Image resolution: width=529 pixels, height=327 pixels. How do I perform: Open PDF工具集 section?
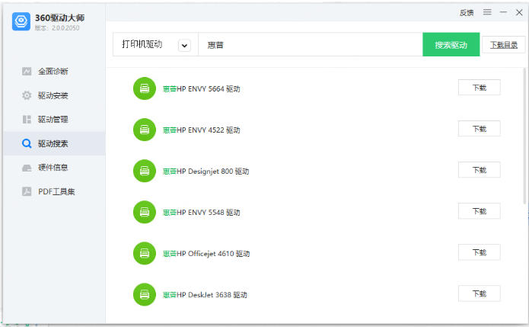click(x=54, y=191)
